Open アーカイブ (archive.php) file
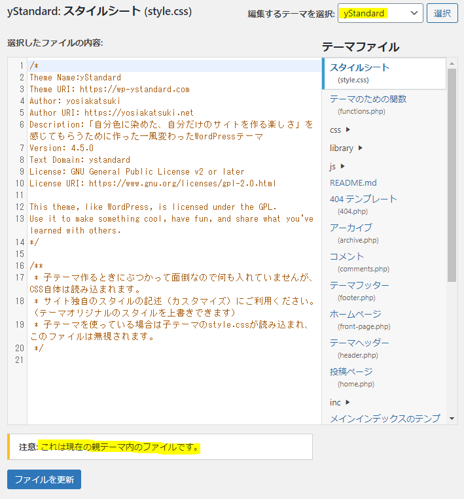Screen dimensions: 464x499 (x=354, y=233)
